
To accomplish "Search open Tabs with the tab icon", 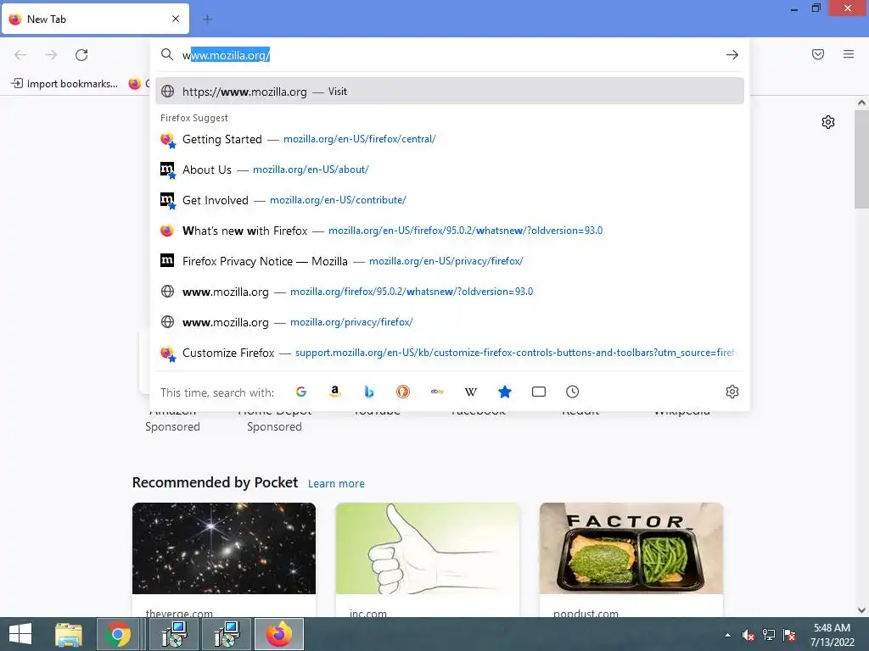I will (539, 392).
